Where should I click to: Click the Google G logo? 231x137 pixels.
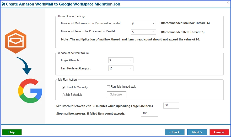click(30, 91)
